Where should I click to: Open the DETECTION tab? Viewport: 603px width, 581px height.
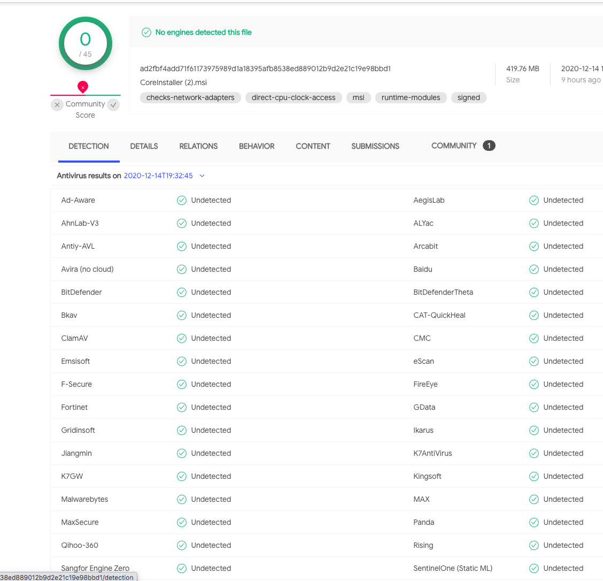[x=89, y=146]
